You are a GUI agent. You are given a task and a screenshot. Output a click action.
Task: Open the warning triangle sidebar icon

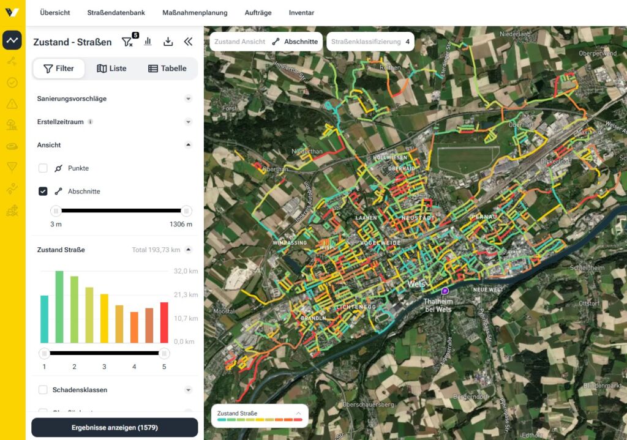(x=12, y=104)
